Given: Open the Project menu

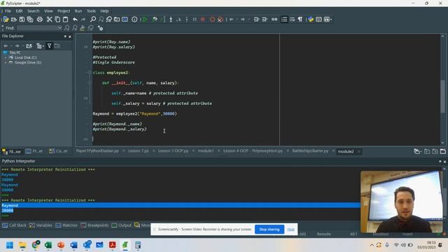Looking at the screenshot, I should point(64,11).
